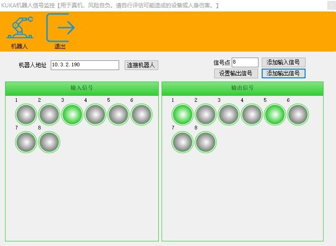Toggle output signal indicator 4
The width and height of the screenshot is (336, 246).
(252, 114)
